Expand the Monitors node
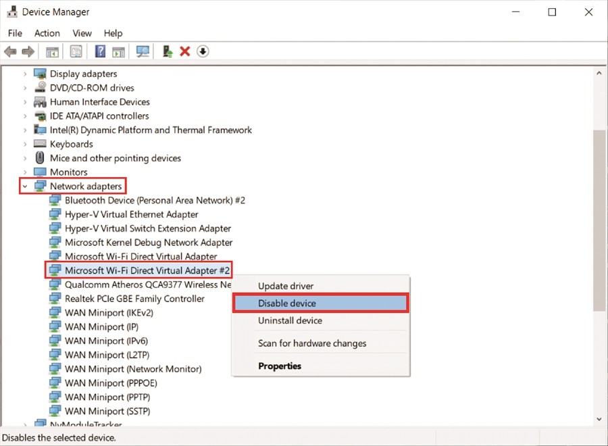This screenshot has width=608, height=446. 25,172
